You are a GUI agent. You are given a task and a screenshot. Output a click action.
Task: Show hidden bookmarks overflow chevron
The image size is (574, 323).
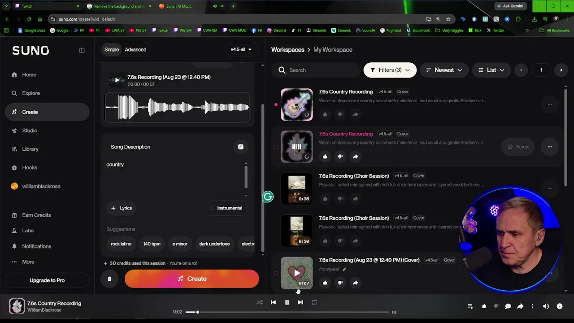coord(527,31)
